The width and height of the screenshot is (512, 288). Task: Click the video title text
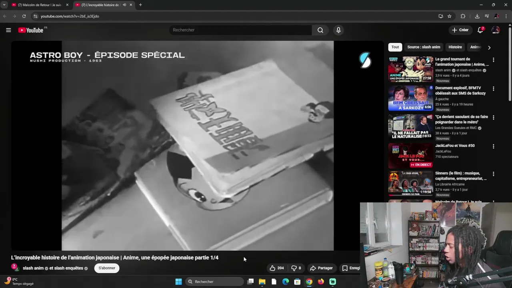pos(115,258)
